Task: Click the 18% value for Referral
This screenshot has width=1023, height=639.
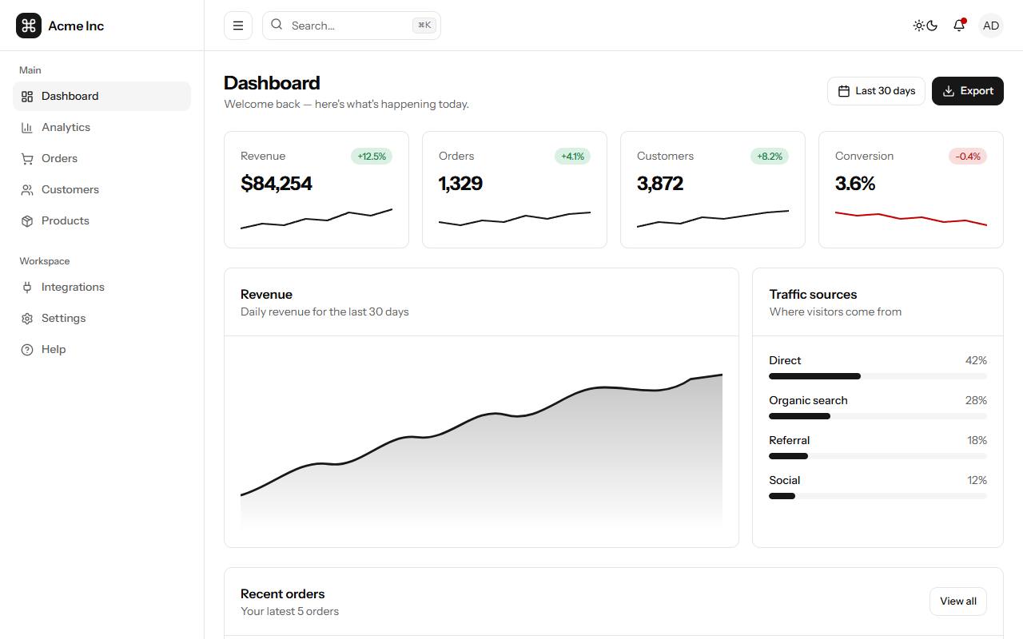Action: (977, 440)
